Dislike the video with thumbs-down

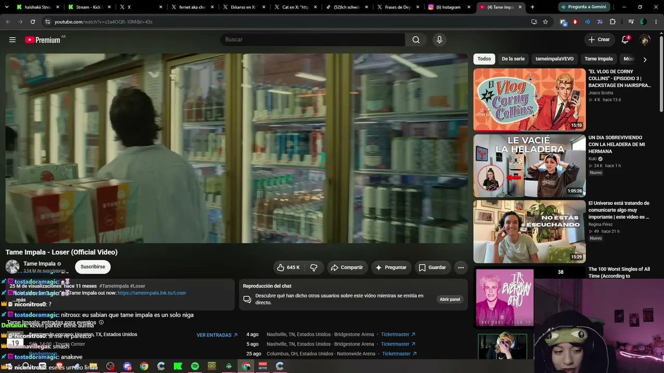click(x=314, y=267)
